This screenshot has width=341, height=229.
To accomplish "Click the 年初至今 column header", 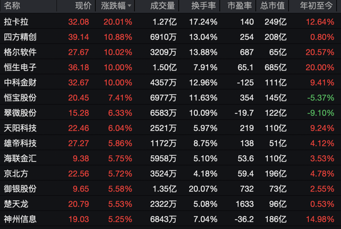I will point(316,6).
